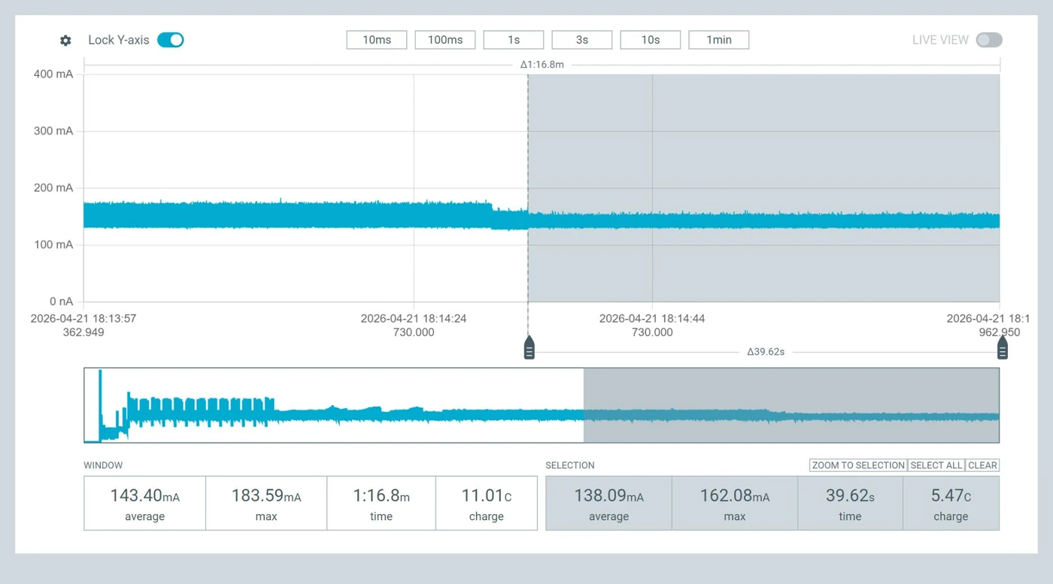Click the 300 mA Y-axis label

53,131
